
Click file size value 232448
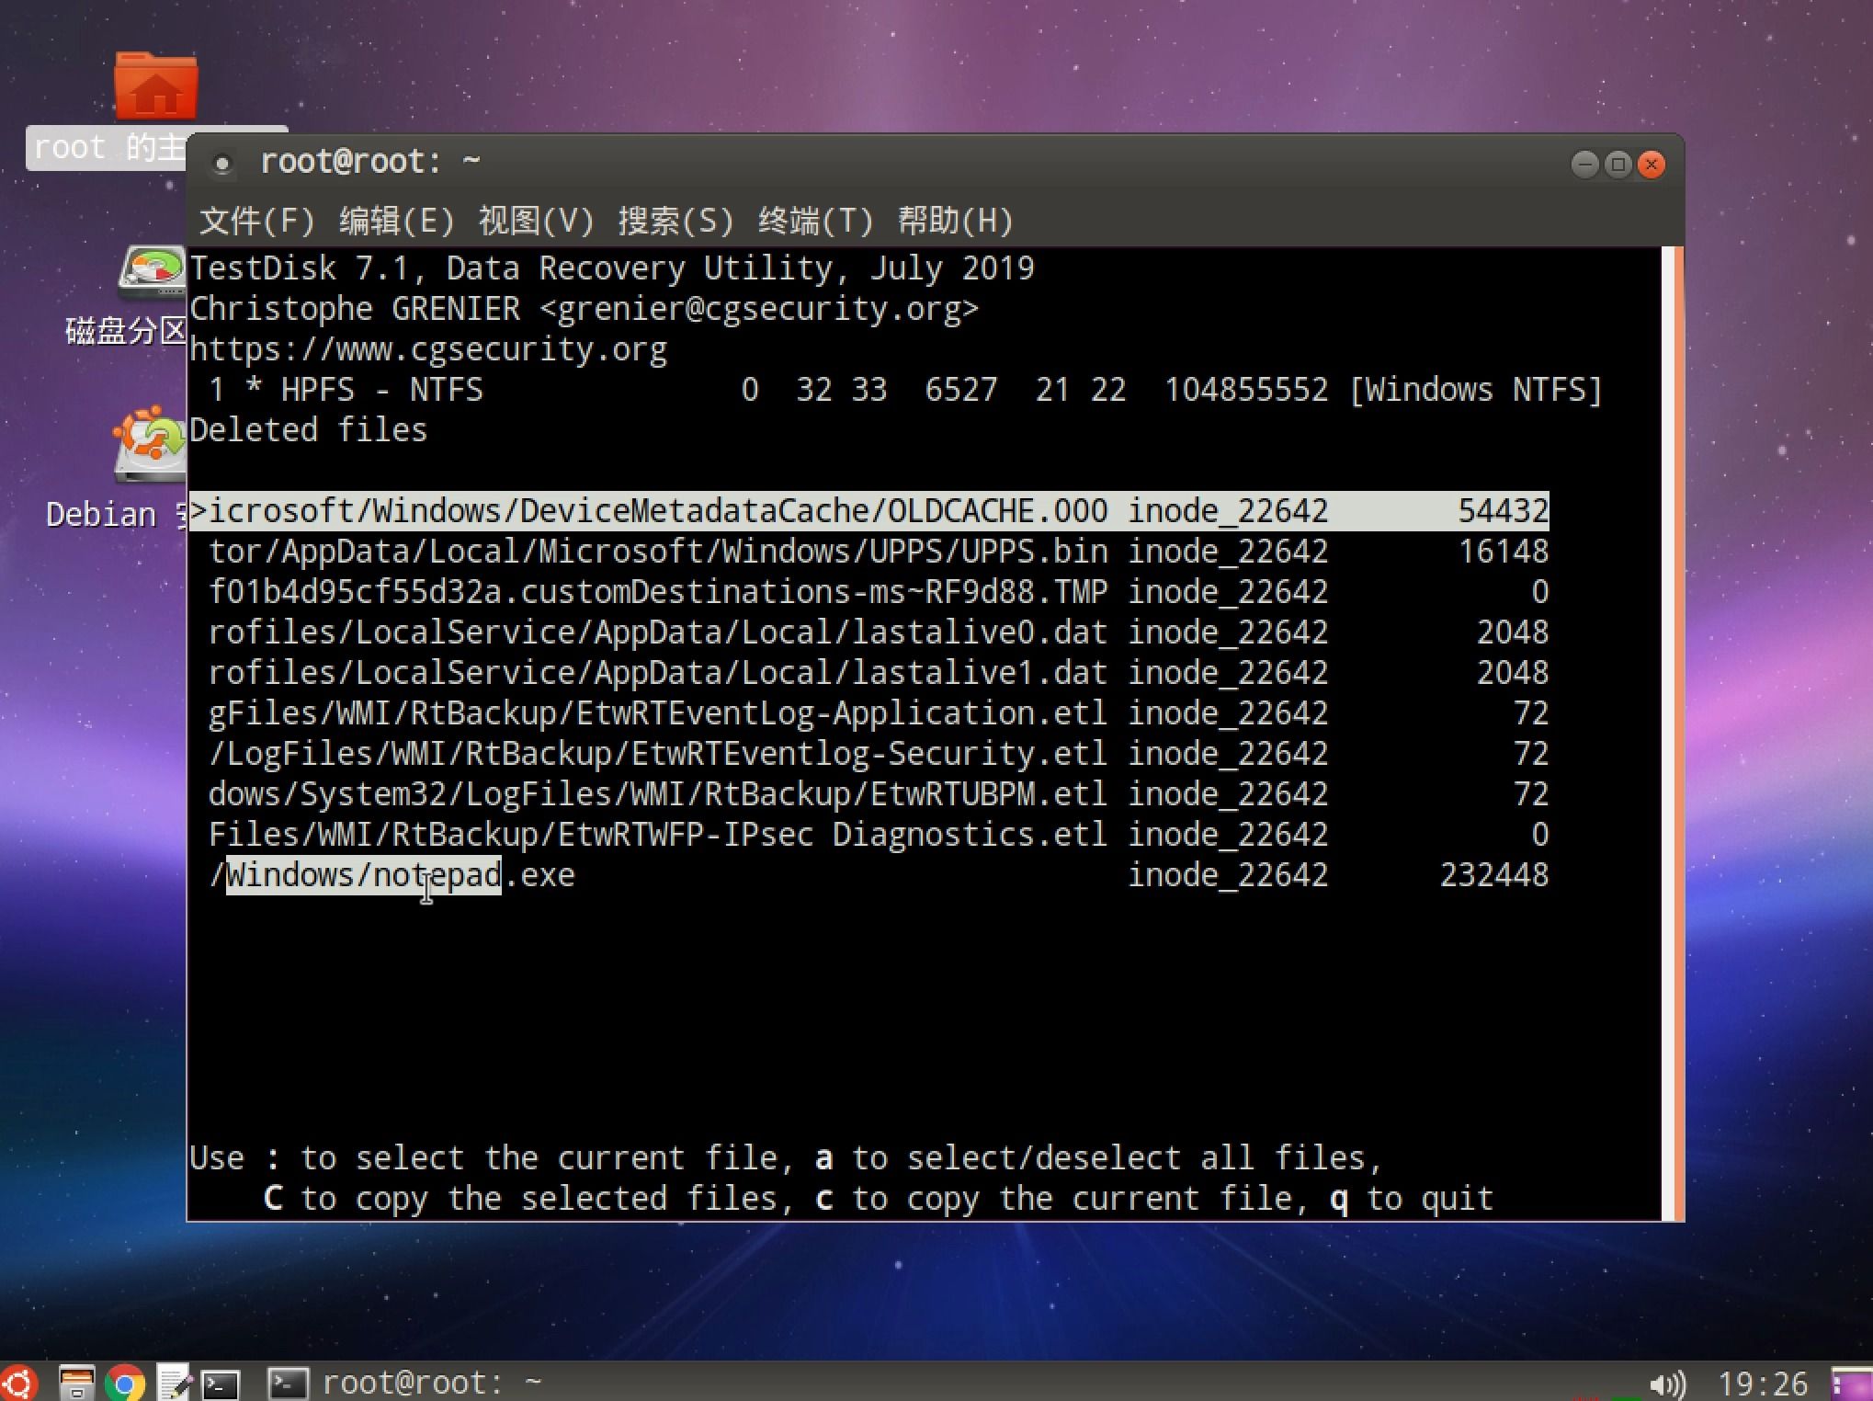1494,875
